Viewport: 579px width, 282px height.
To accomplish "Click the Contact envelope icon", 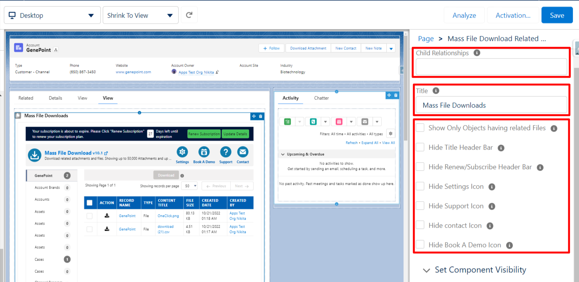I will click(x=243, y=152).
